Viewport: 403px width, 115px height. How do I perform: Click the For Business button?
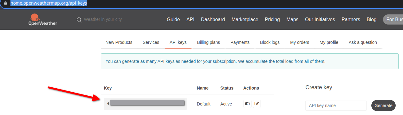coord(393,19)
